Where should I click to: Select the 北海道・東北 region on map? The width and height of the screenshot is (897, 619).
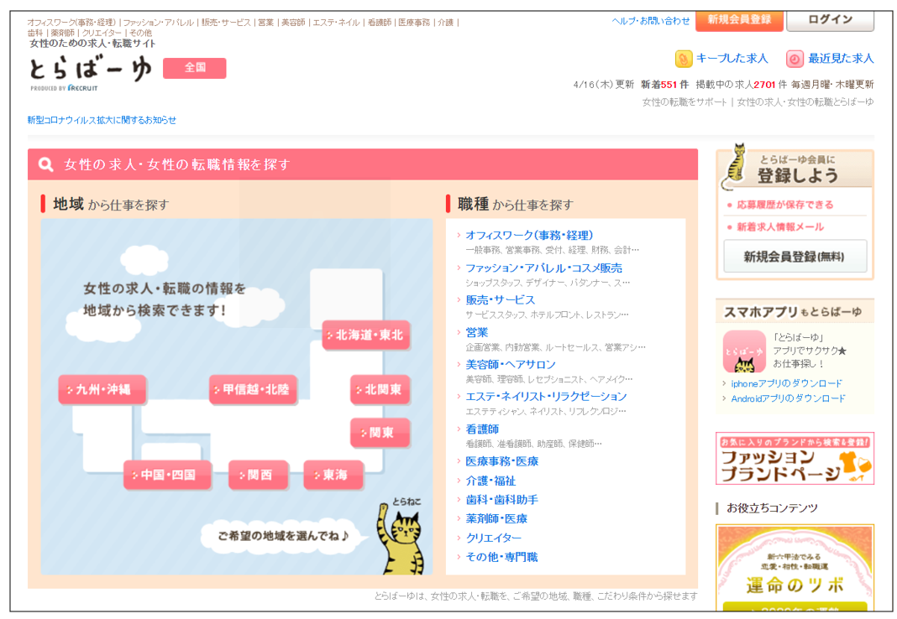tap(366, 335)
